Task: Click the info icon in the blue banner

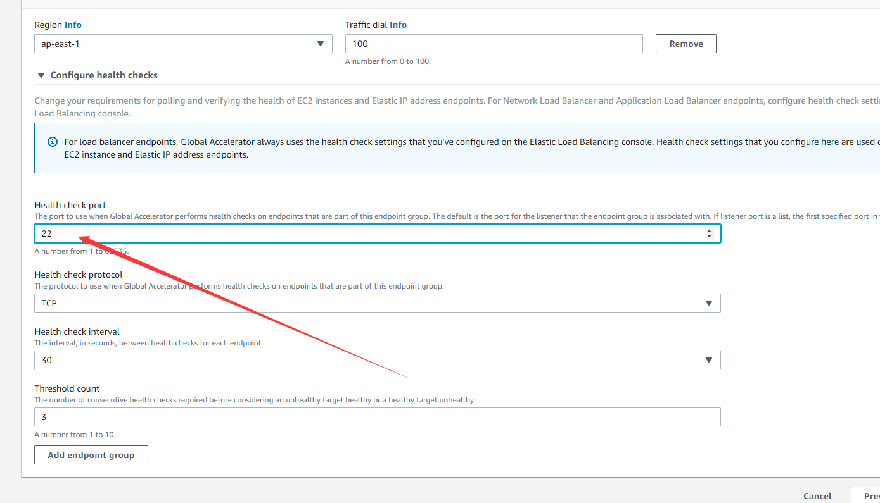Action: (53, 142)
